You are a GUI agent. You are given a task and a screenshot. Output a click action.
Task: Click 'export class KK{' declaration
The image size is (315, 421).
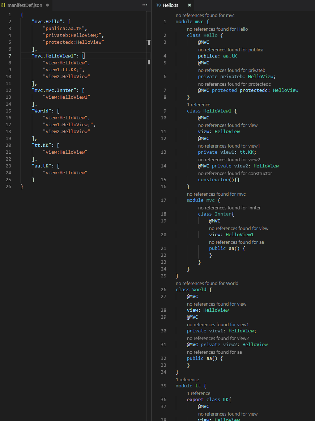coord(209,400)
